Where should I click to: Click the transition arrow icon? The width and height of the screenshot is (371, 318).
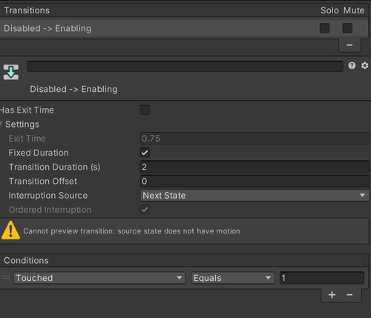coord(11,72)
